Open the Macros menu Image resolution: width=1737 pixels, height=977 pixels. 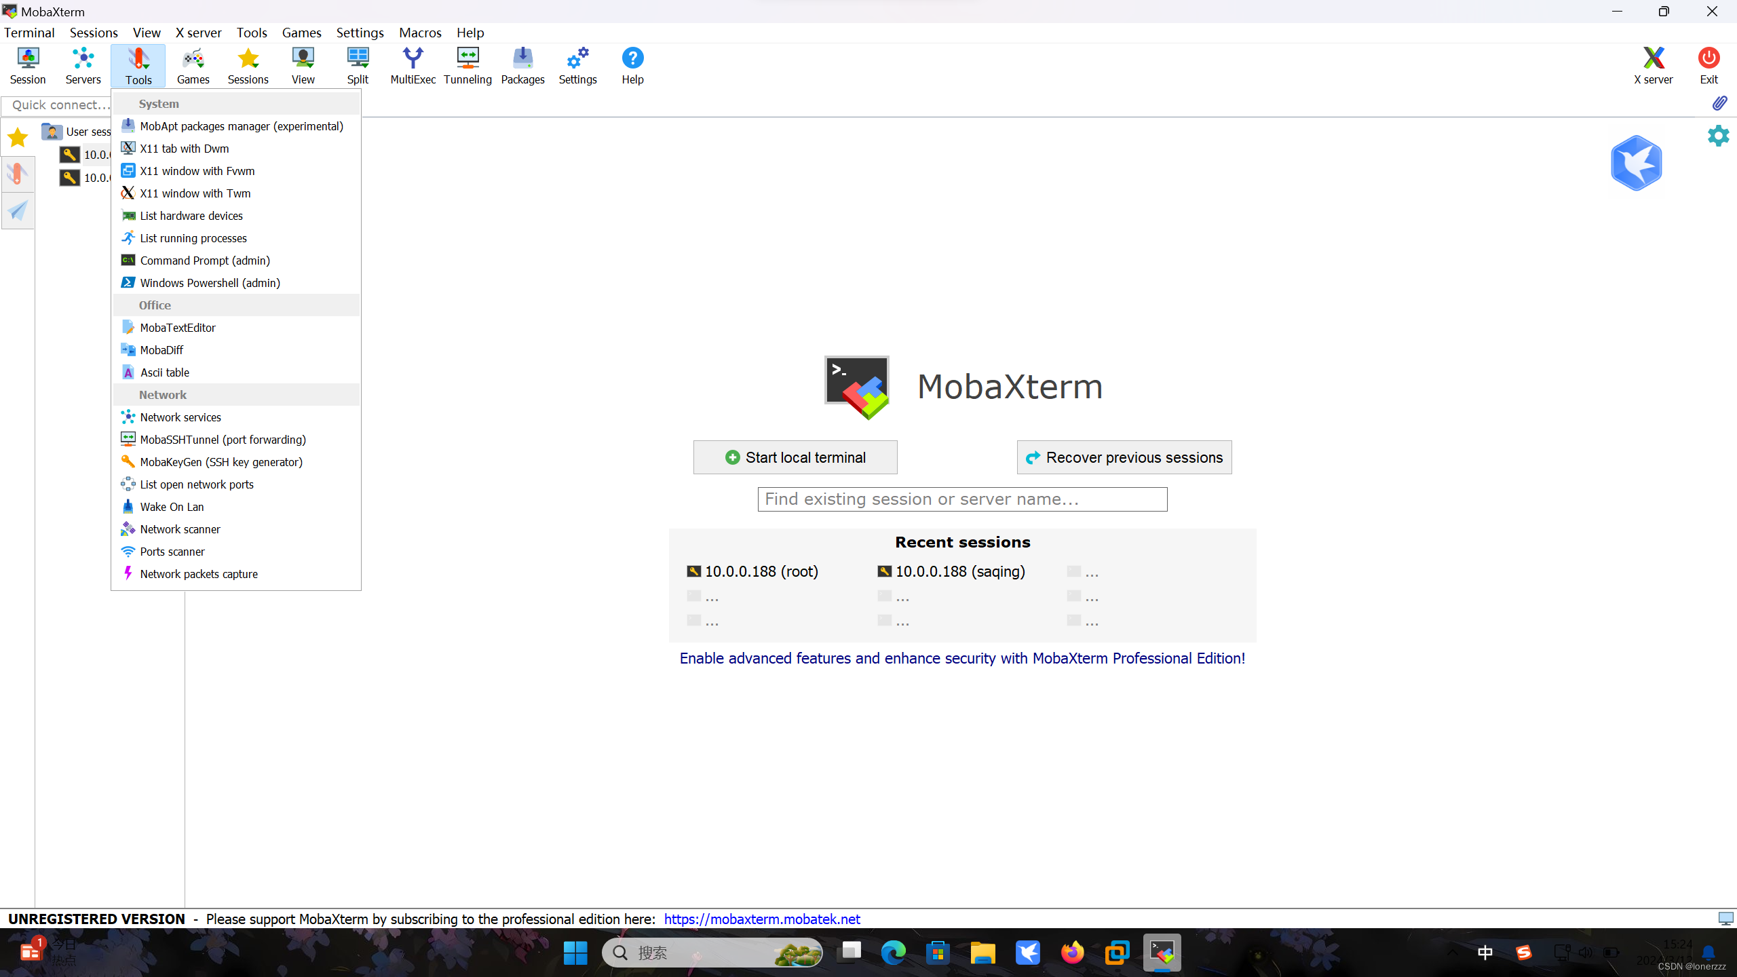point(420,32)
